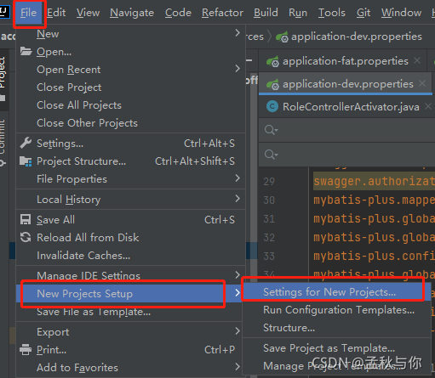Screen dimensions: 435x378
Task: Click the Reload All from Disk icon
Action: [26, 237]
